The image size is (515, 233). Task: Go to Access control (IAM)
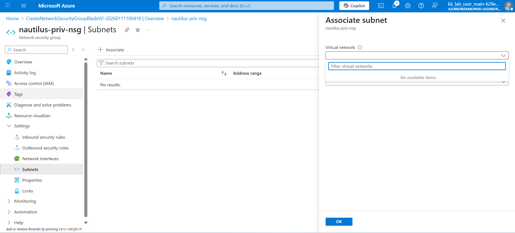point(34,83)
